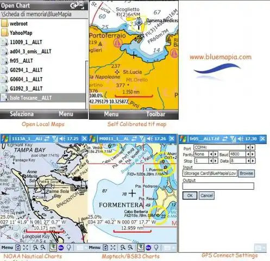Viewport: 270px width, 261px height.
Task: Click Stop bits right arrow
Action: (215, 161)
